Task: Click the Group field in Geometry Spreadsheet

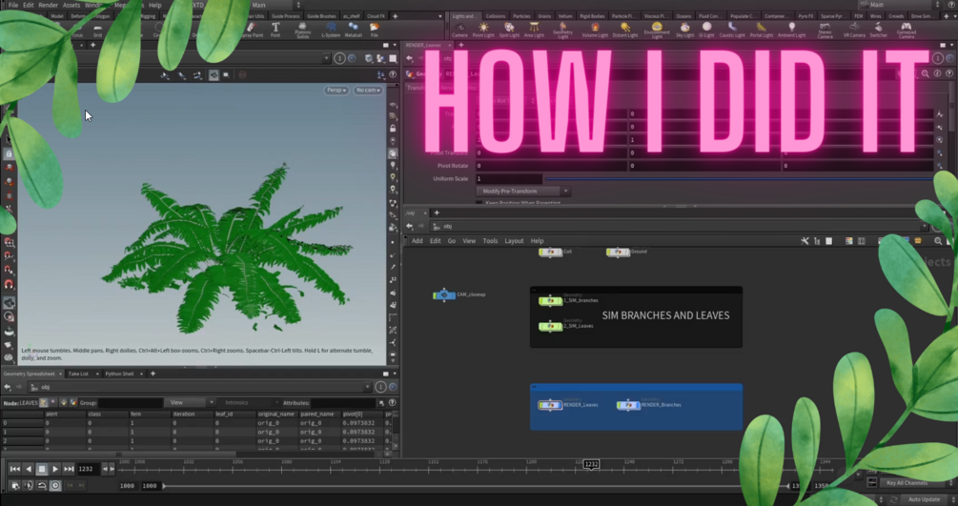Action: click(x=131, y=403)
